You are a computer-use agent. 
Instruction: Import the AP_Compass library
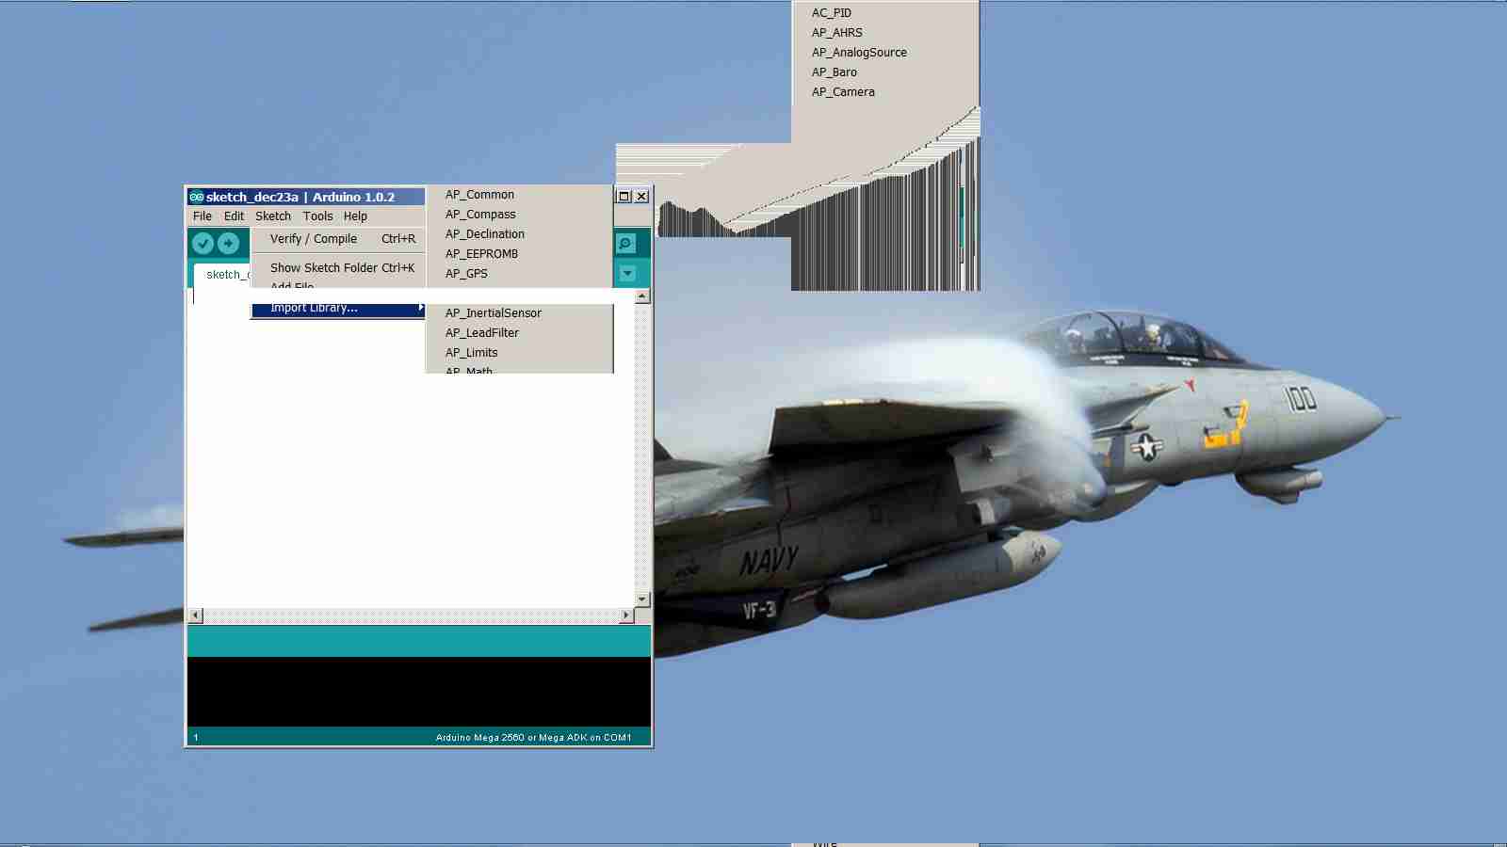480,215
